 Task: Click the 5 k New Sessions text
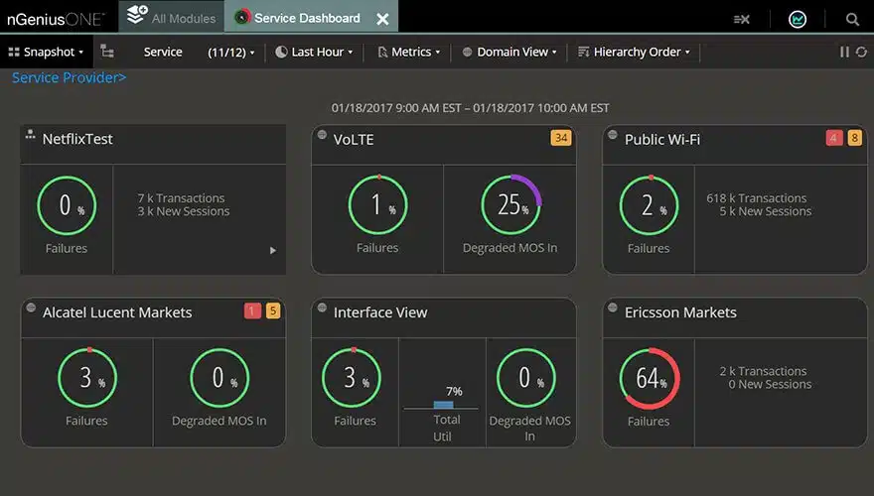(766, 211)
